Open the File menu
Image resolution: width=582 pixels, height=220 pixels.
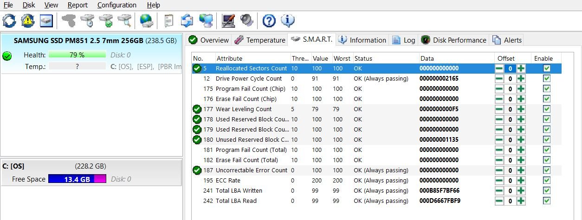tap(8, 5)
